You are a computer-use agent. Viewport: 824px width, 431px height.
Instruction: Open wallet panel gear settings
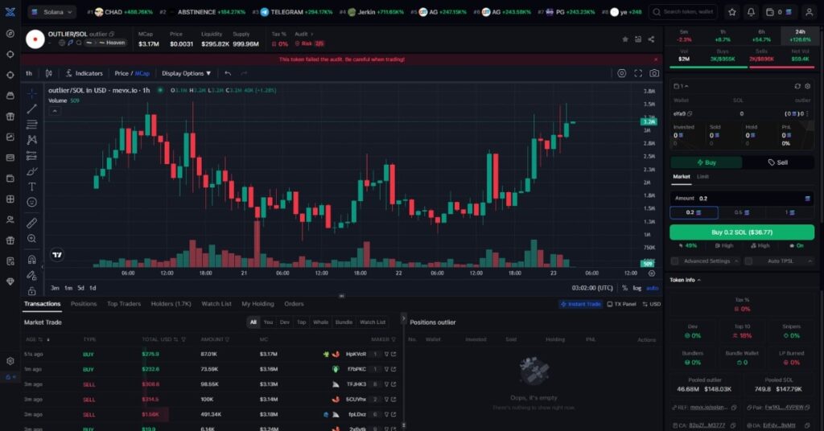pyautogui.click(x=808, y=86)
